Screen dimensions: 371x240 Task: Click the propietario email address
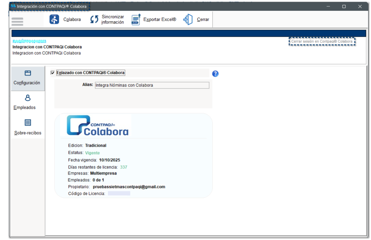[129, 187]
